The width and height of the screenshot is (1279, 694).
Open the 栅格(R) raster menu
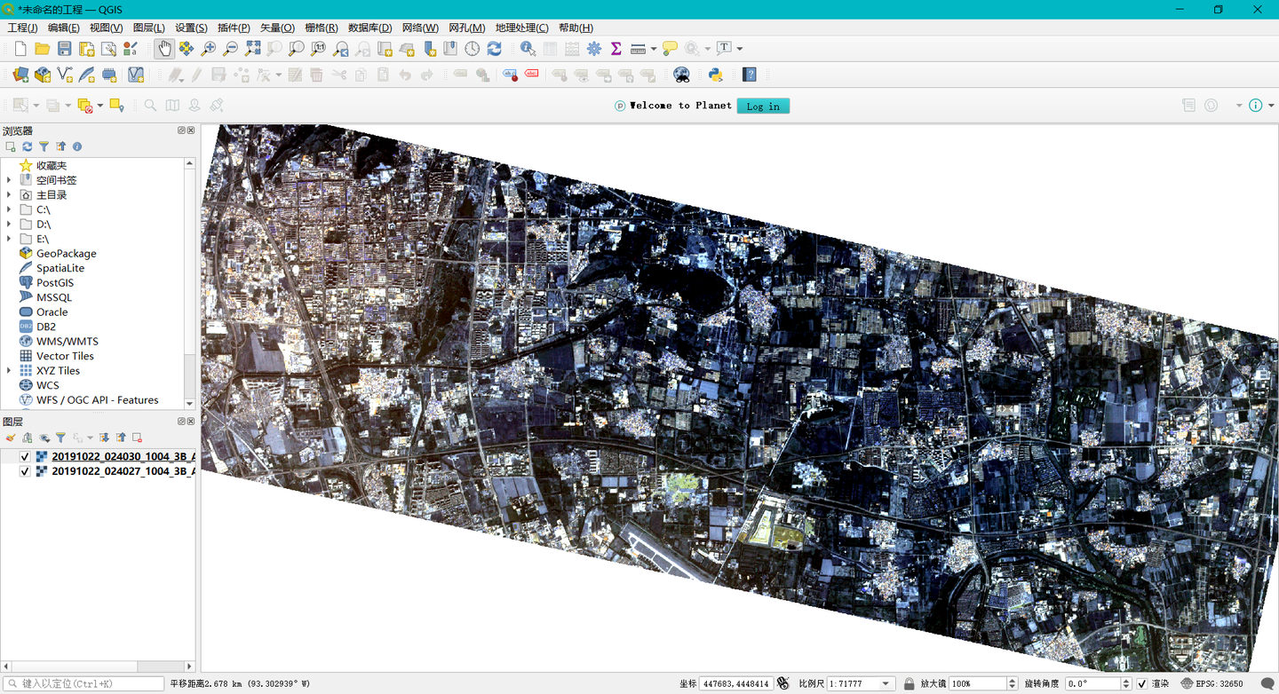click(321, 28)
